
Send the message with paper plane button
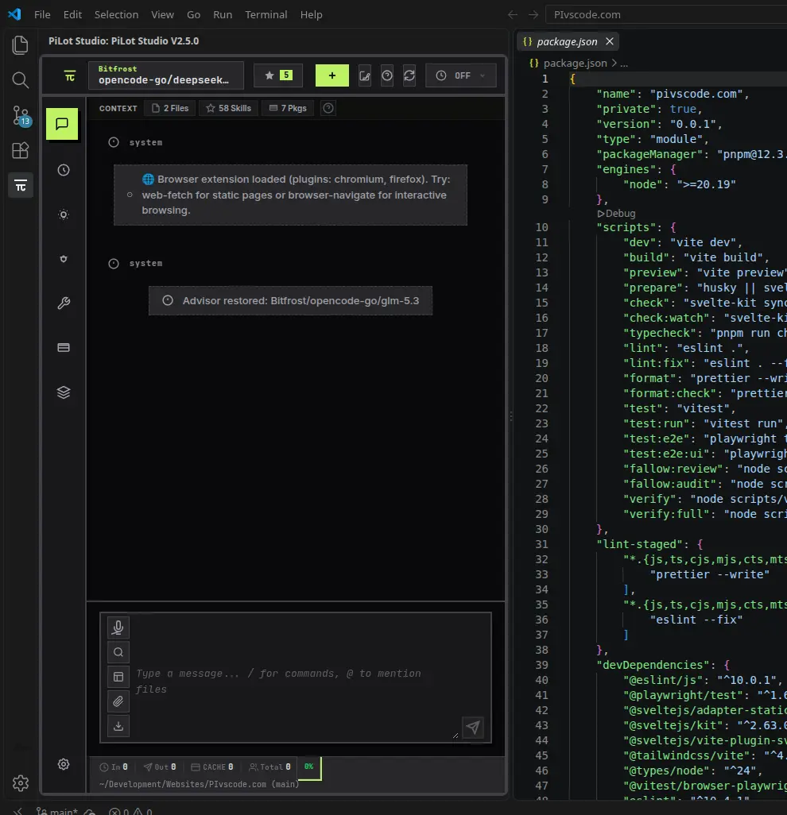tap(473, 727)
